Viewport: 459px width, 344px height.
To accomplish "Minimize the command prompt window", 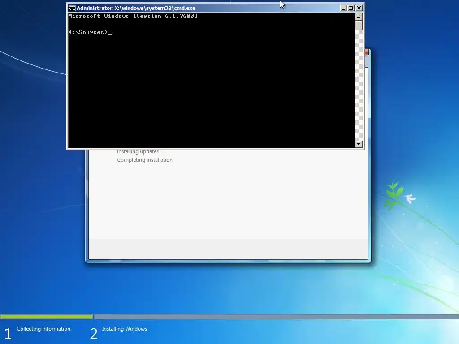I will coord(343,8).
